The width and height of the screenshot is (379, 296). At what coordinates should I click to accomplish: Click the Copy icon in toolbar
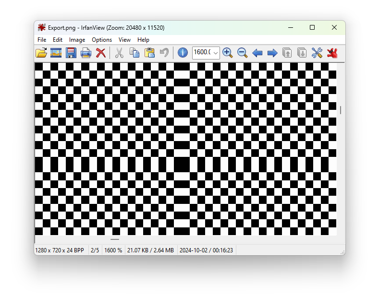click(134, 53)
